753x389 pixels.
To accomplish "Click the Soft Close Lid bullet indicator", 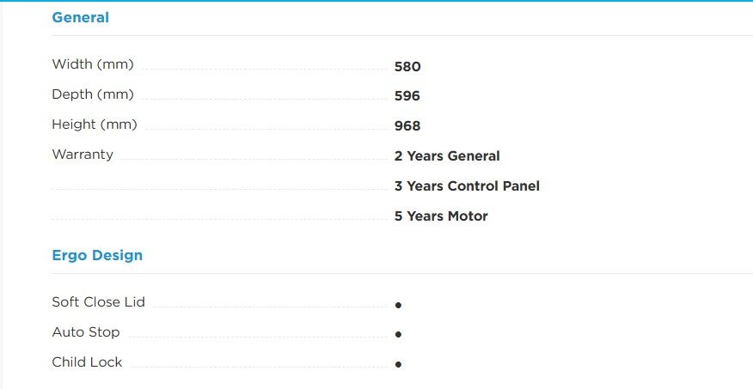I will (398, 305).
